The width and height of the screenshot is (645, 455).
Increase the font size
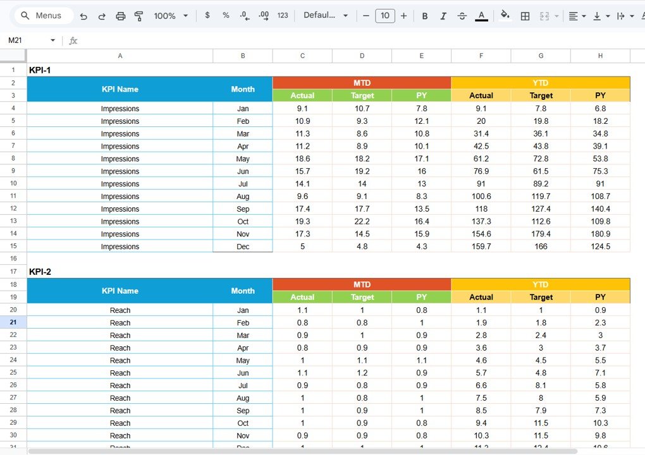click(403, 15)
